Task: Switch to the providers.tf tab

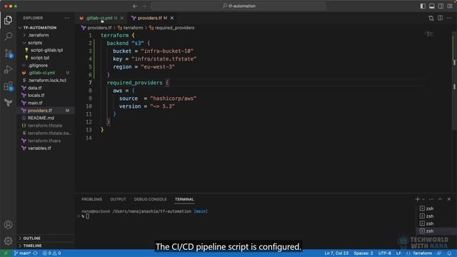Action: click(149, 18)
